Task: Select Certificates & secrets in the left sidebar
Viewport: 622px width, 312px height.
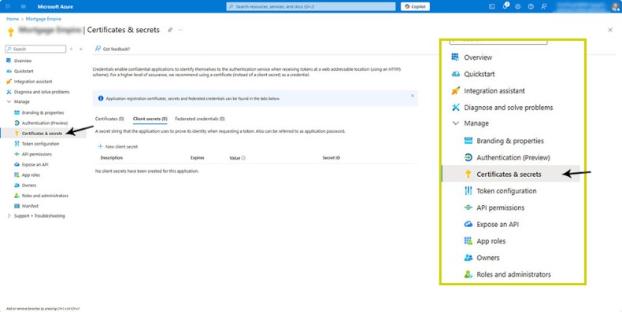Action: pos(42,134)
